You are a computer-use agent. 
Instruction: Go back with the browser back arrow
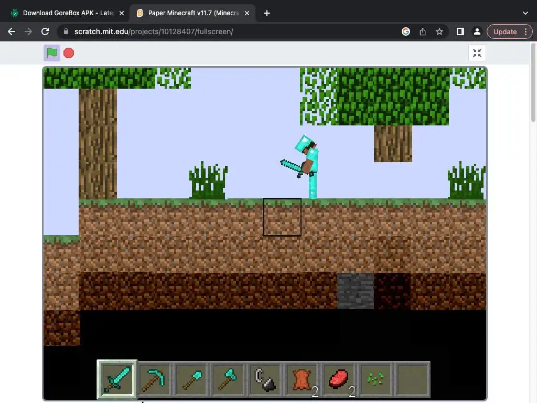[x=12, y=31]
